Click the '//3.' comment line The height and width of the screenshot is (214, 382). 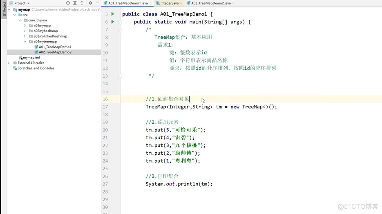(x=162, y=176)
